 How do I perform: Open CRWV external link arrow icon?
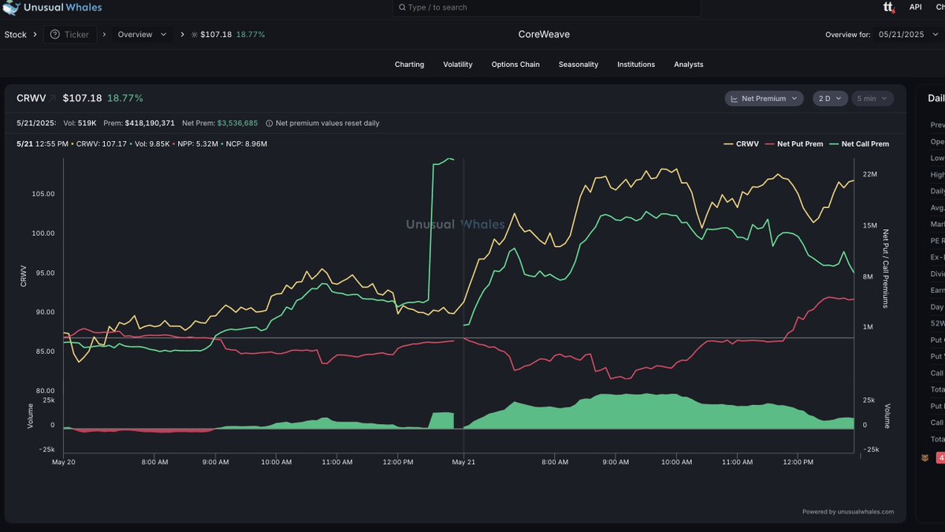(x=53, y=99)
